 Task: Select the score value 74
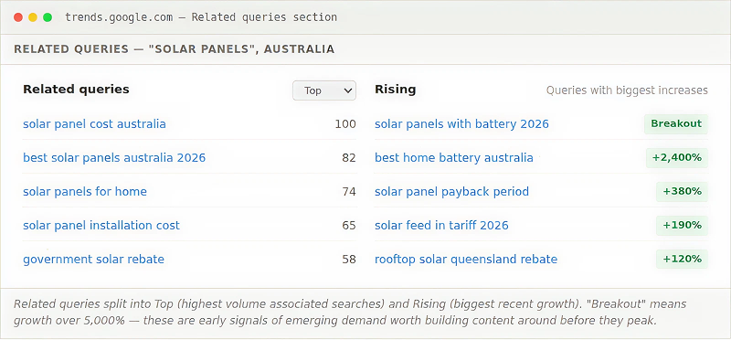coord(349,192)
